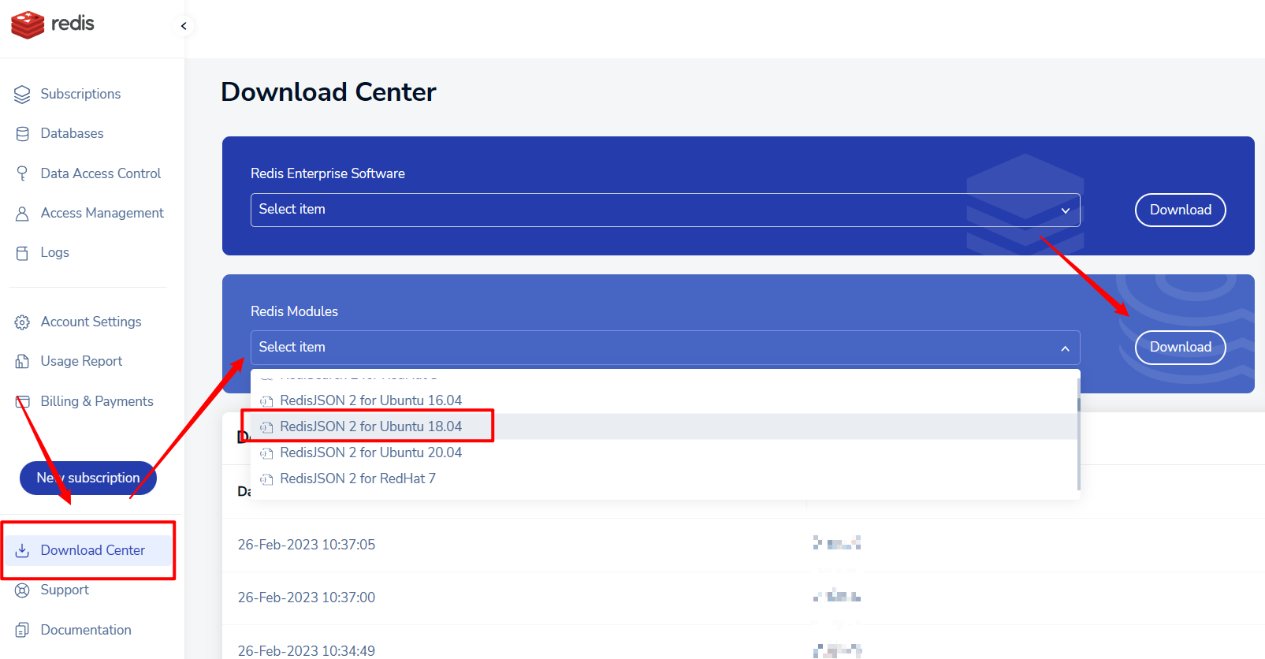Screen dimensions: 1265x659
Task: Click the Databases cylinder icon
Action: coord(22,134)
